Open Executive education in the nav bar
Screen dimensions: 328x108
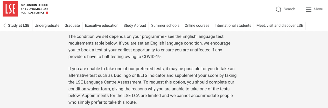[102, 25]
